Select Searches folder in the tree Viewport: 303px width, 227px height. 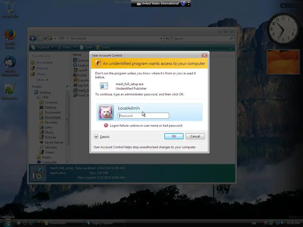[48, 147]
